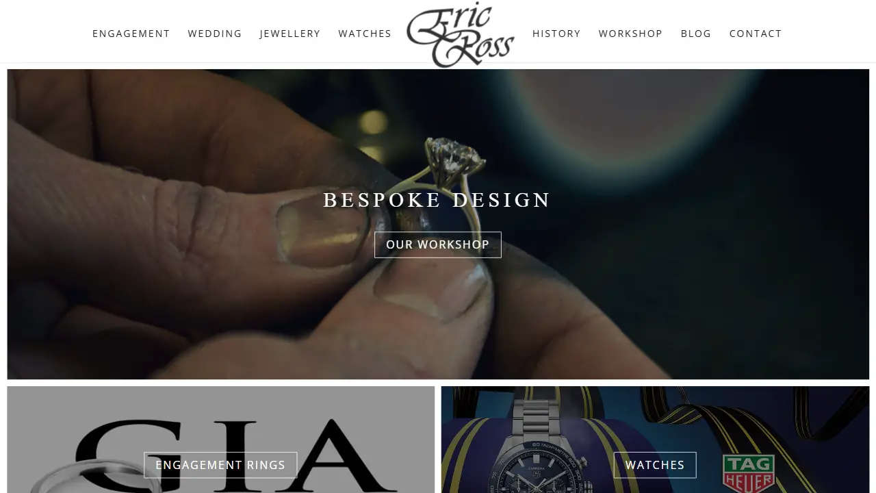
Task: Open the Contact page
Action: point(756,34)
